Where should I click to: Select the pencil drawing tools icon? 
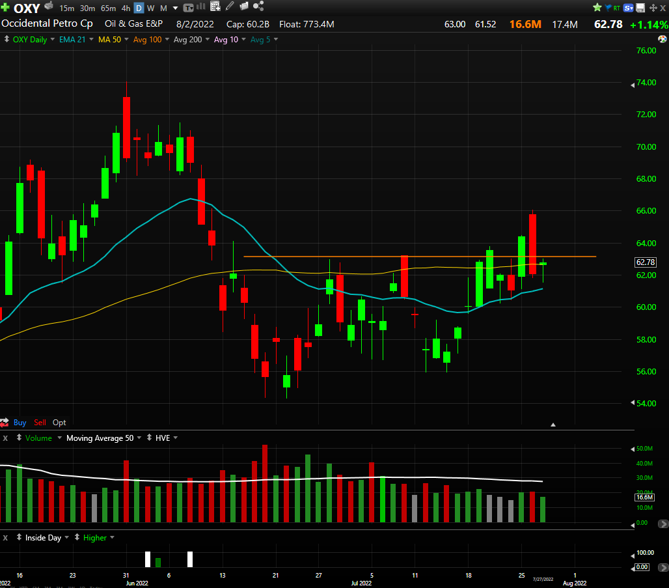(x=230, y=6)
